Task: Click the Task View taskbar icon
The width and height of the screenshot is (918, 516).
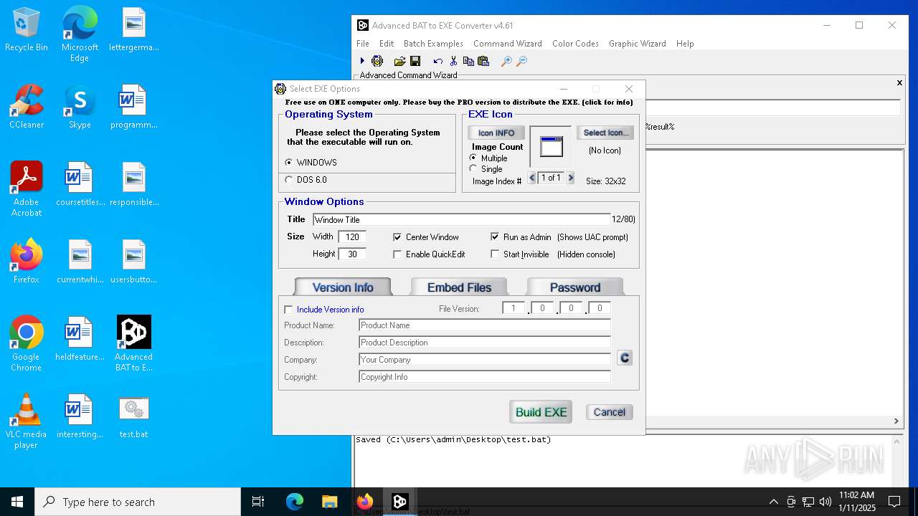Action: tap(258, 502)
